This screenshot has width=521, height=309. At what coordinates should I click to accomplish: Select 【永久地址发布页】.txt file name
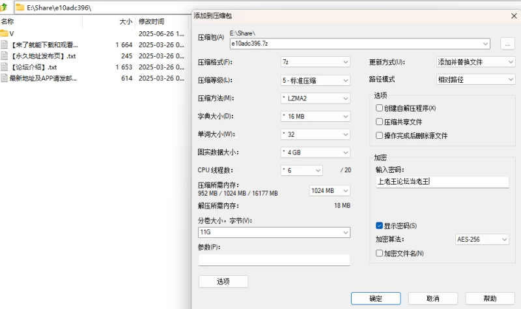click(43, 56)
